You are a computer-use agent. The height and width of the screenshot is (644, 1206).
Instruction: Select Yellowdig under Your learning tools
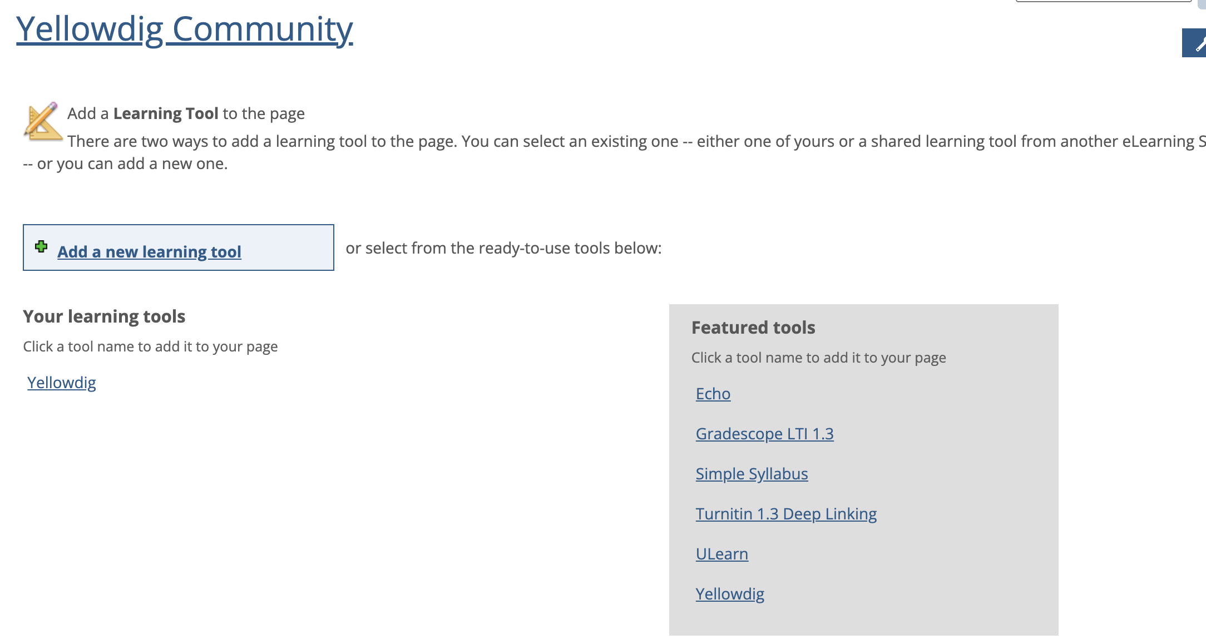pos(61,382)
